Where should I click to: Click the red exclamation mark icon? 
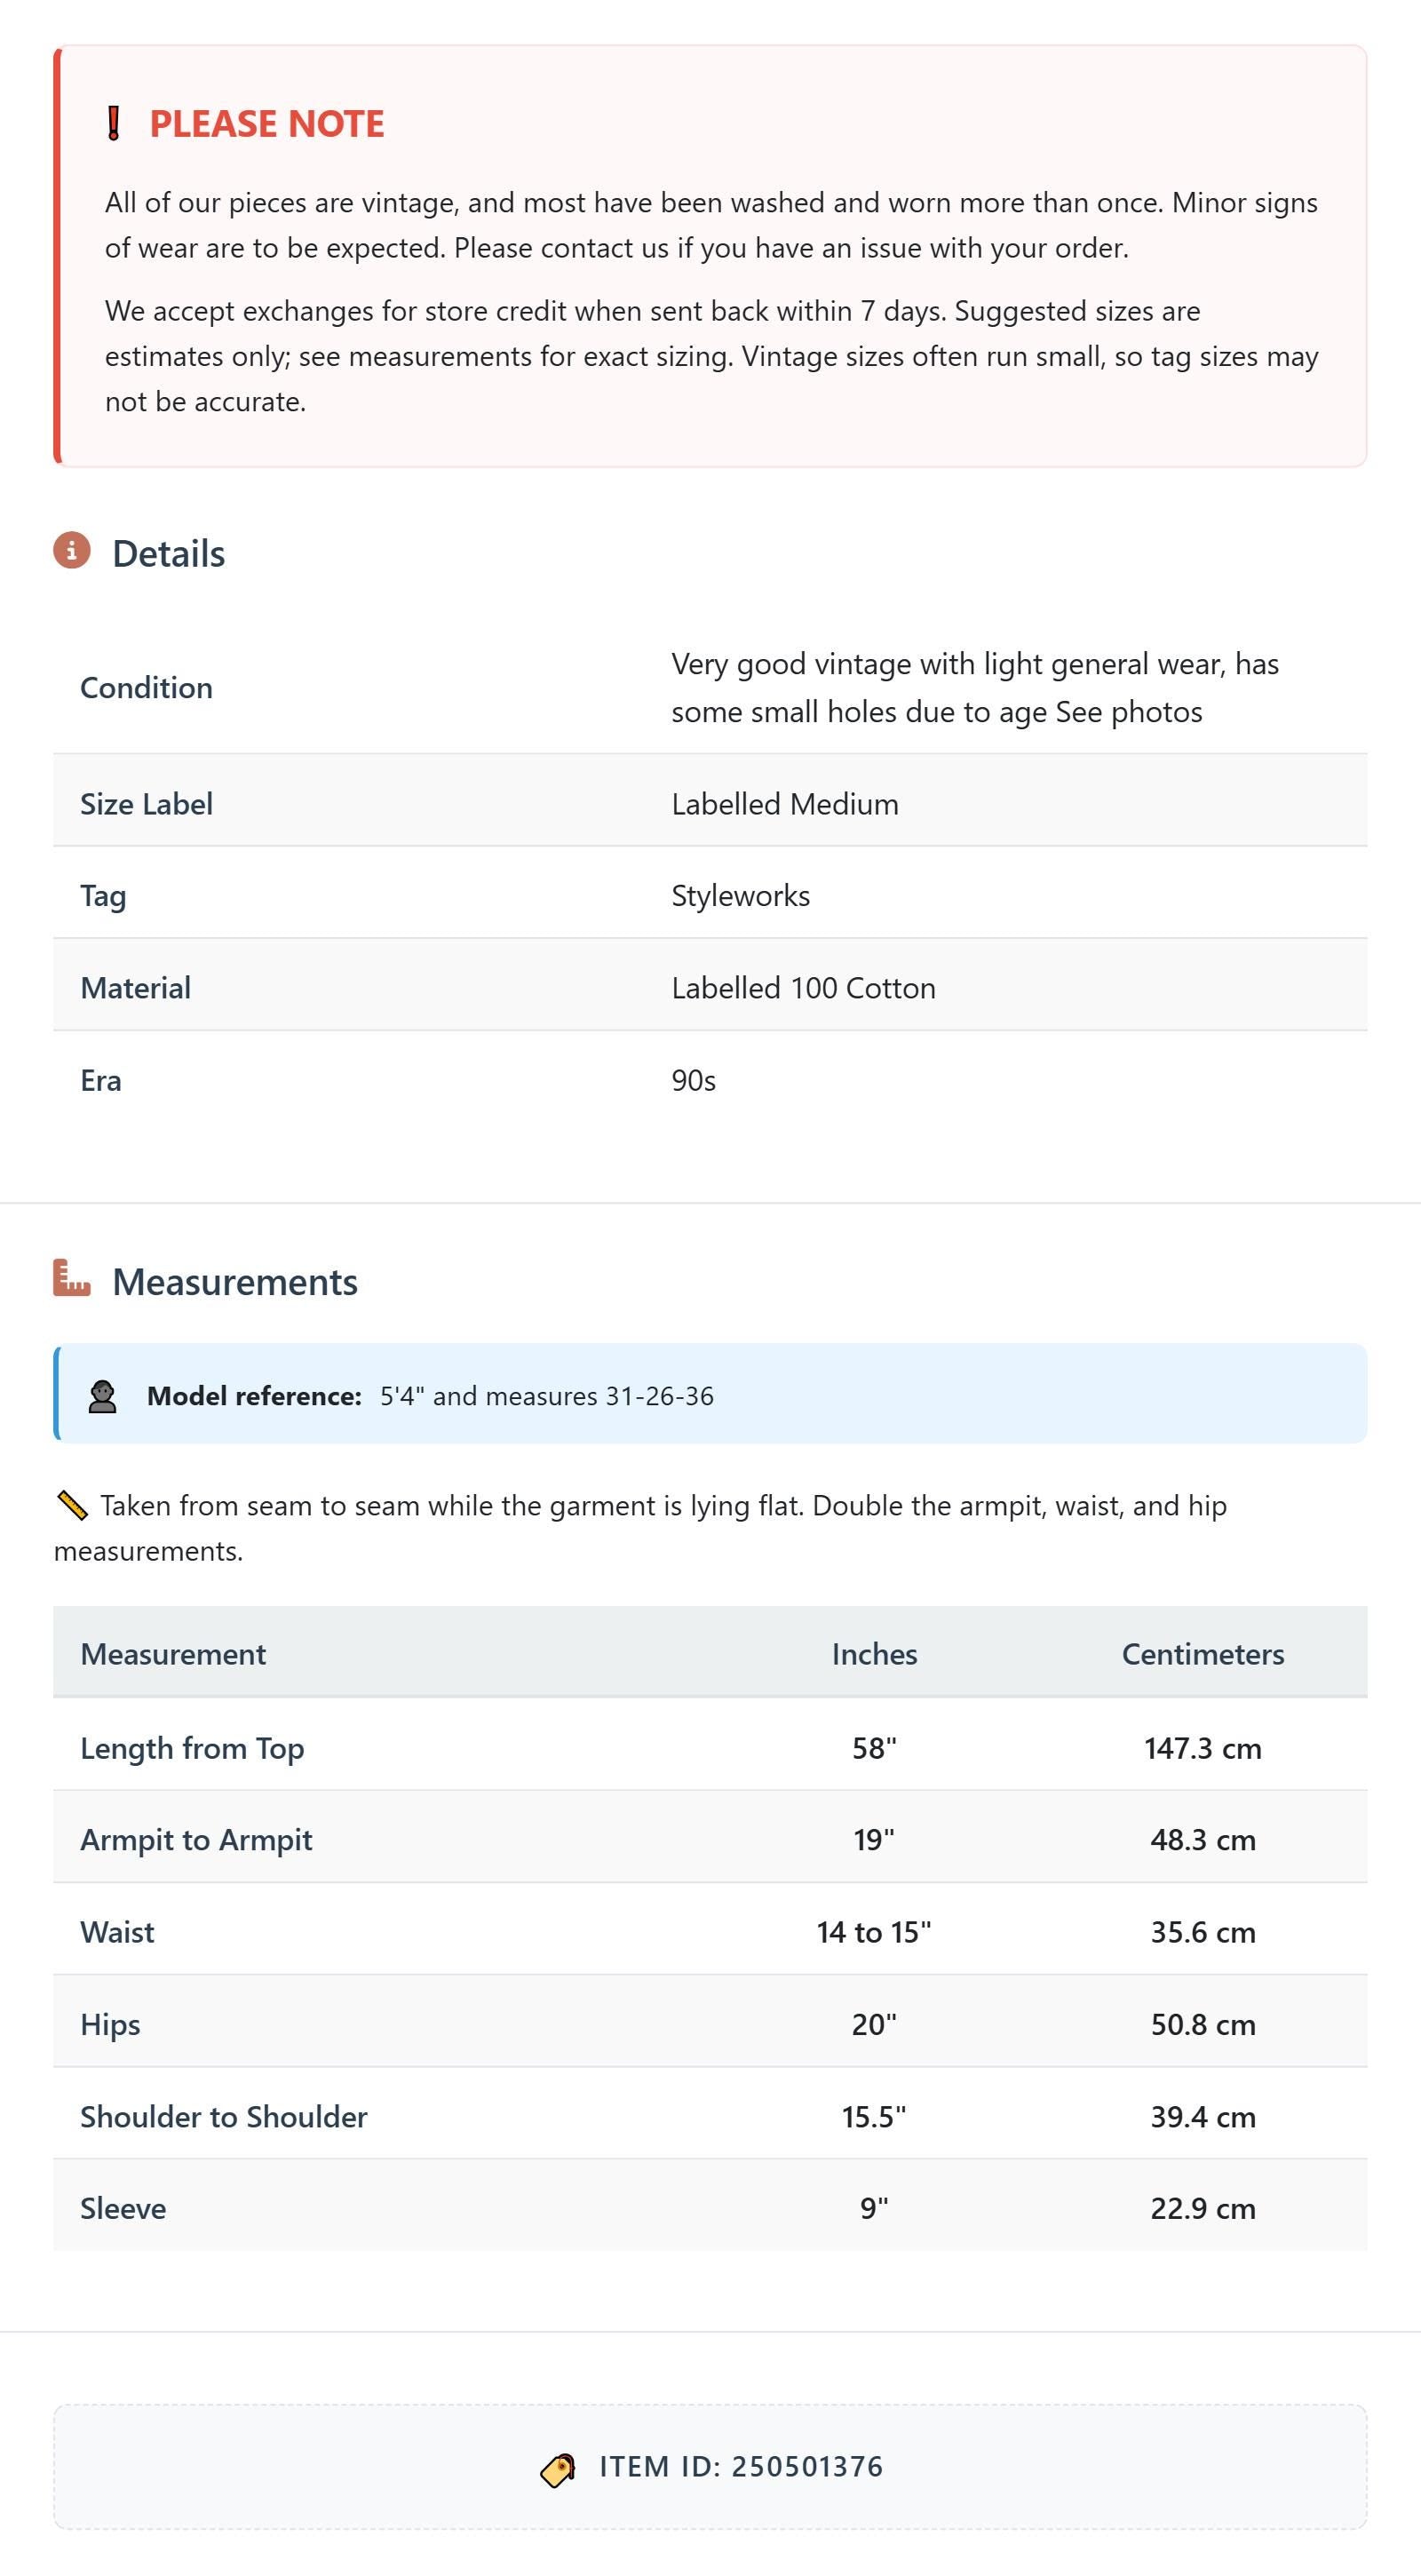coord(114,124)
